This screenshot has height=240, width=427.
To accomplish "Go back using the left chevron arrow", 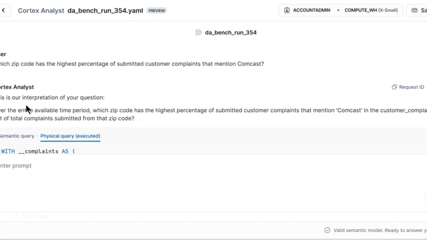I will point(3,11).
